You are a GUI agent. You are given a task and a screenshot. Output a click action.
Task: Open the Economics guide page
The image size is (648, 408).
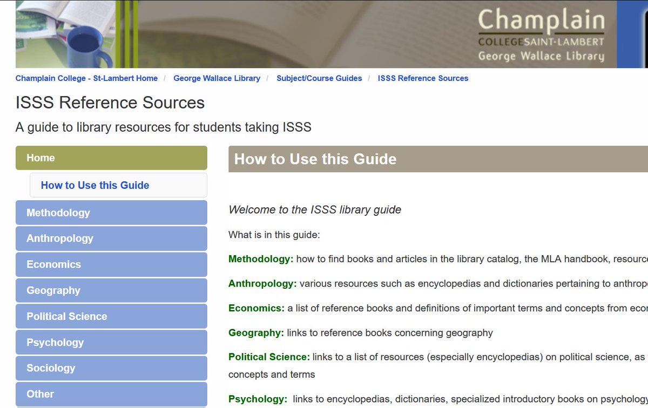pyautogui.click(x=53, y=264)
